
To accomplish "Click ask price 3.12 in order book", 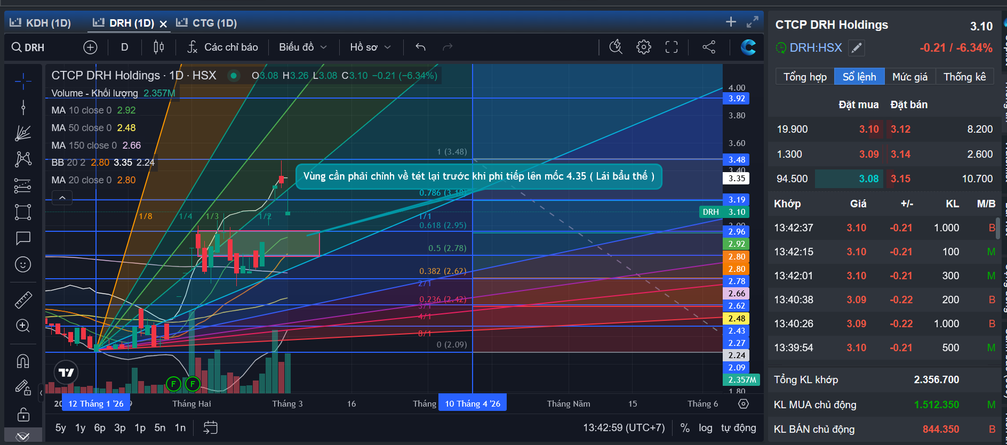I will [x=900, y=129].
